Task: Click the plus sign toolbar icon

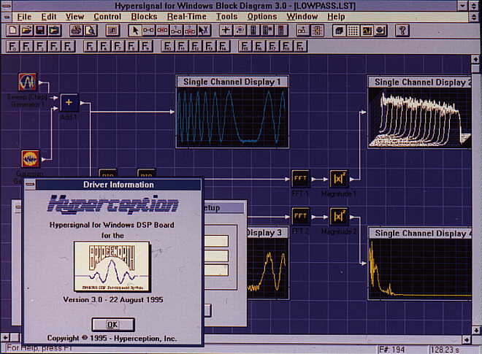Action: (226, 31)
